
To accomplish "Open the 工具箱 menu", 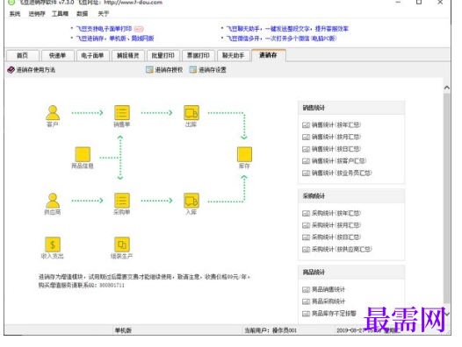I will tap(60, 13).
